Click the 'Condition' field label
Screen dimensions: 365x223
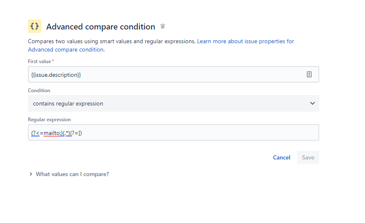[x=39, y=91]
